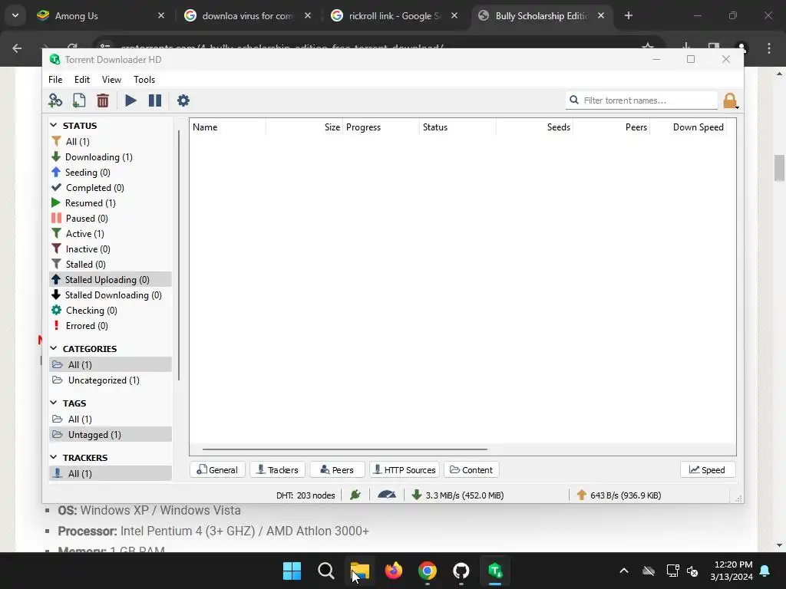Click the Pause toolbar icon
The height and width of the screenshot is (589, 786).
tap(155, 100)
